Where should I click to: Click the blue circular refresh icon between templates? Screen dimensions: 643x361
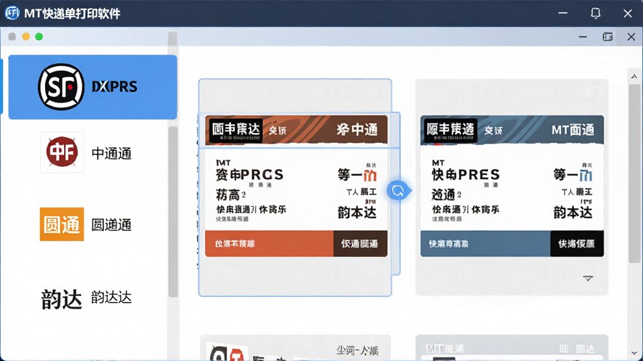(x=397, y=191)
